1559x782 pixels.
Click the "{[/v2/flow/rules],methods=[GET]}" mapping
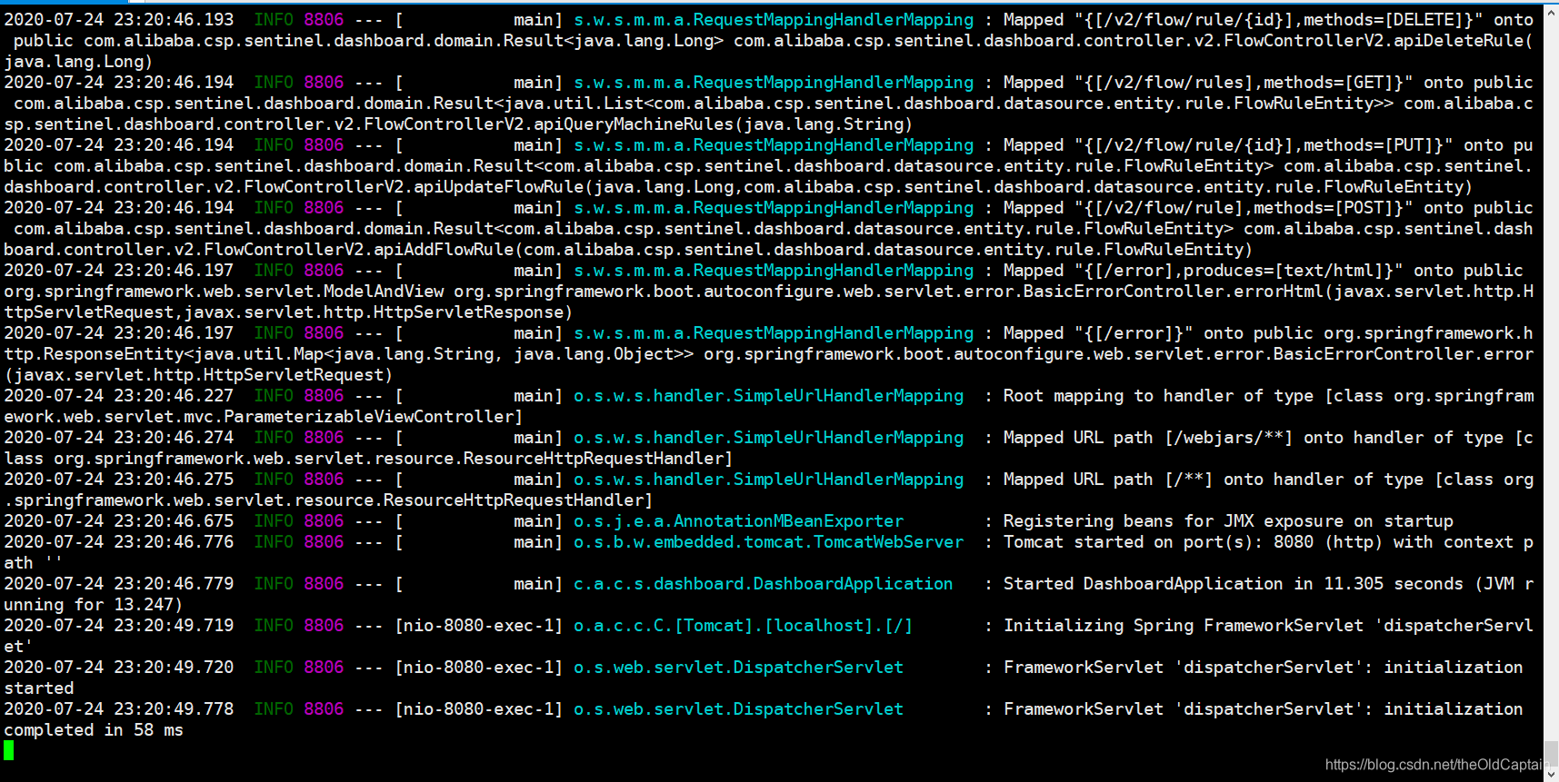click(1244, 83)
